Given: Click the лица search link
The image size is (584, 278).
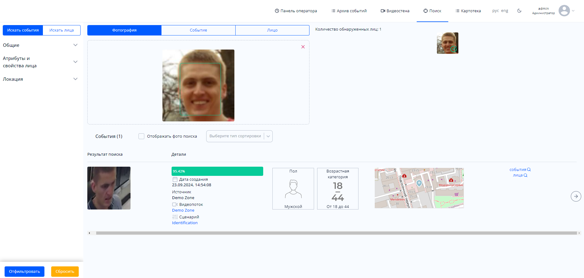Looking at the screenshot, I should tap(518, 175).
